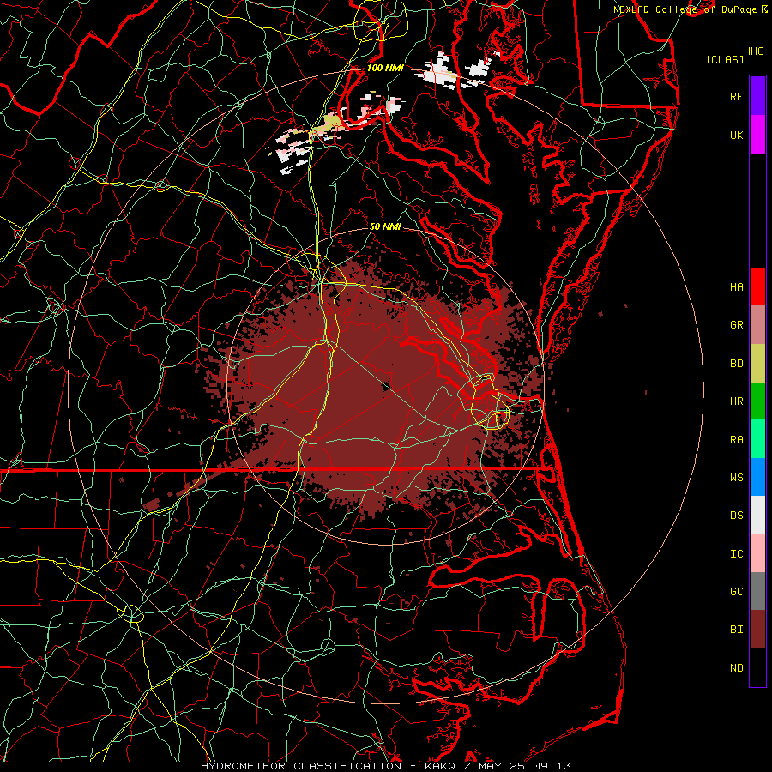Click the BI dark red legend swatch

(757, 630)
